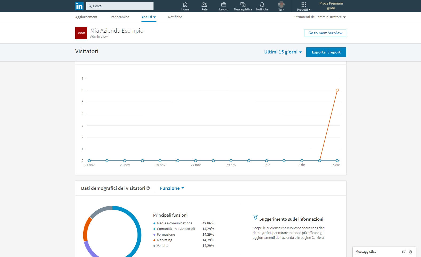Screen dimensions: 421x257
Task: Open Home from the top navigation
Action: [185, 6]
